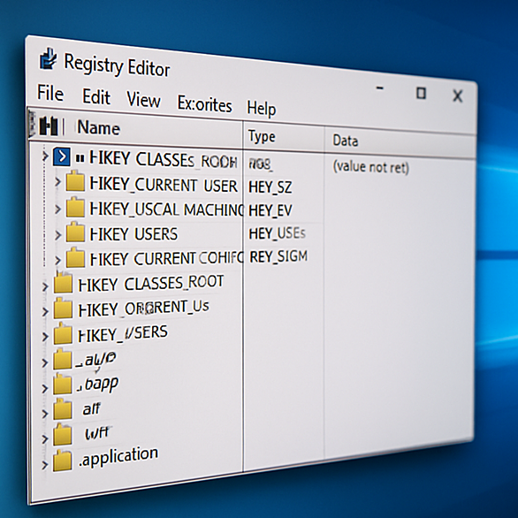The width and height of the screenshot is (518, 518).
Task: Expand the HKEY_USCAL MACHING key
Action: (x=57, y=209)
